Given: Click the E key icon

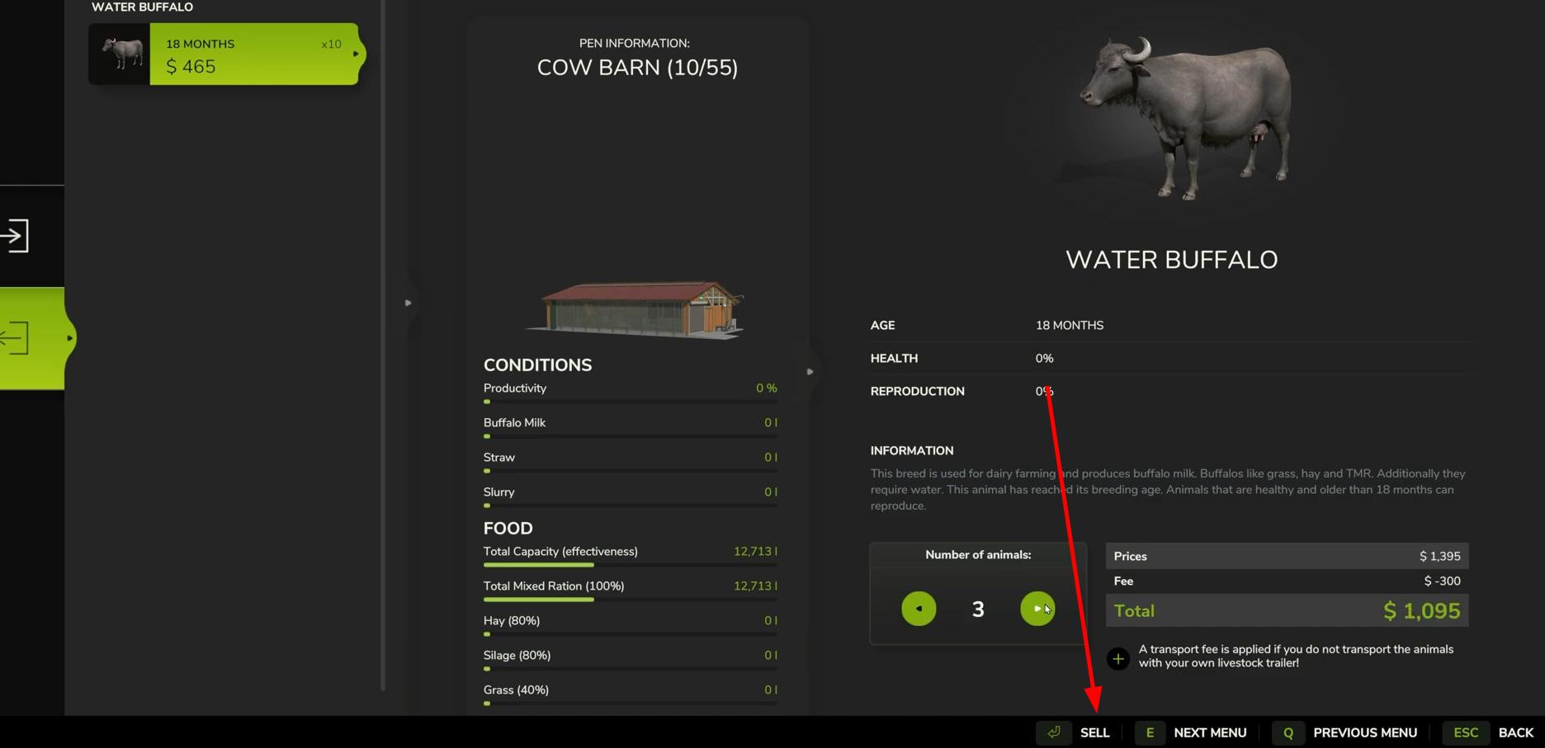Looking at the screenshot, I should (1150, 732).
